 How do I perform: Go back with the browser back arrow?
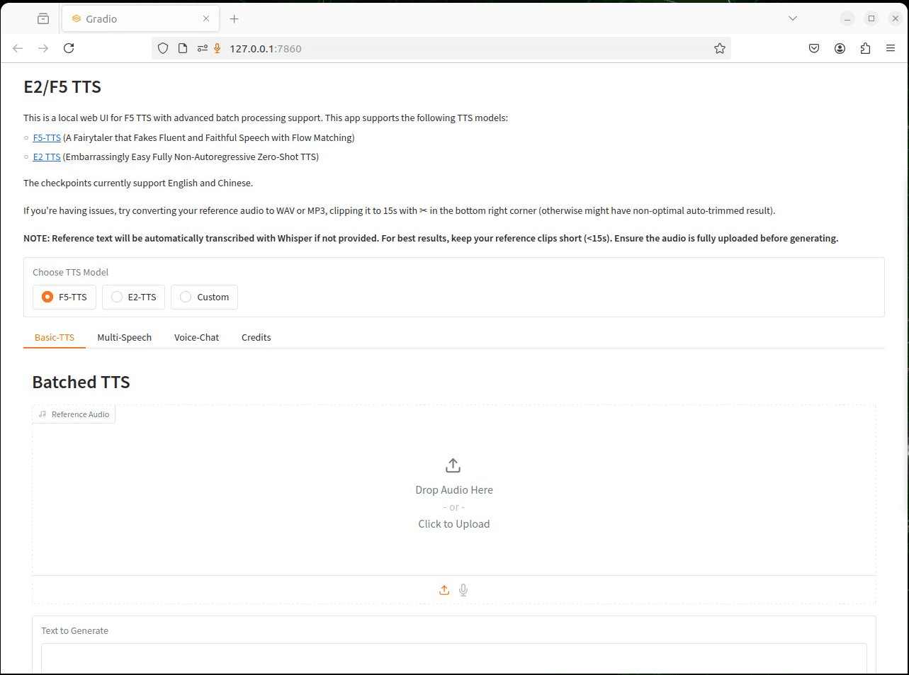(x=18, y=48)
